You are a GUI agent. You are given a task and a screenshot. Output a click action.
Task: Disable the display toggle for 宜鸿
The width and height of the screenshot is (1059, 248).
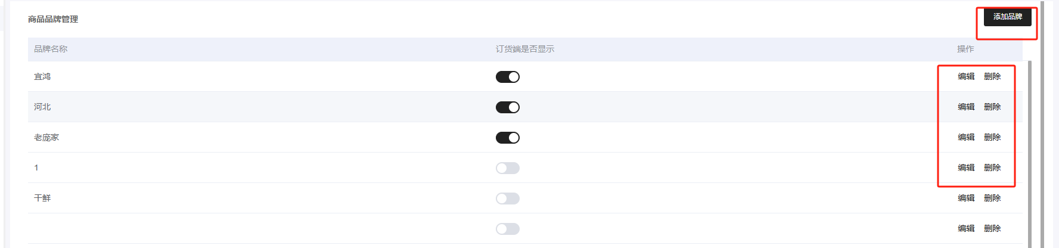(508, 77)
